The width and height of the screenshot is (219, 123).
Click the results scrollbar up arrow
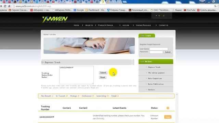pos(177,95)
